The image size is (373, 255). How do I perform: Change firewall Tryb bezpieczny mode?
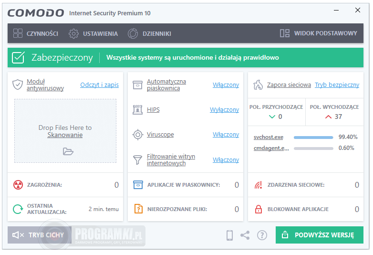(337, 85)
